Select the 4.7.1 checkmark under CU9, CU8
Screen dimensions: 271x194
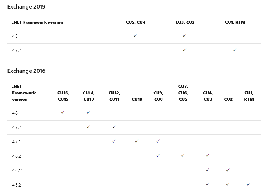[x=158, y=141]
